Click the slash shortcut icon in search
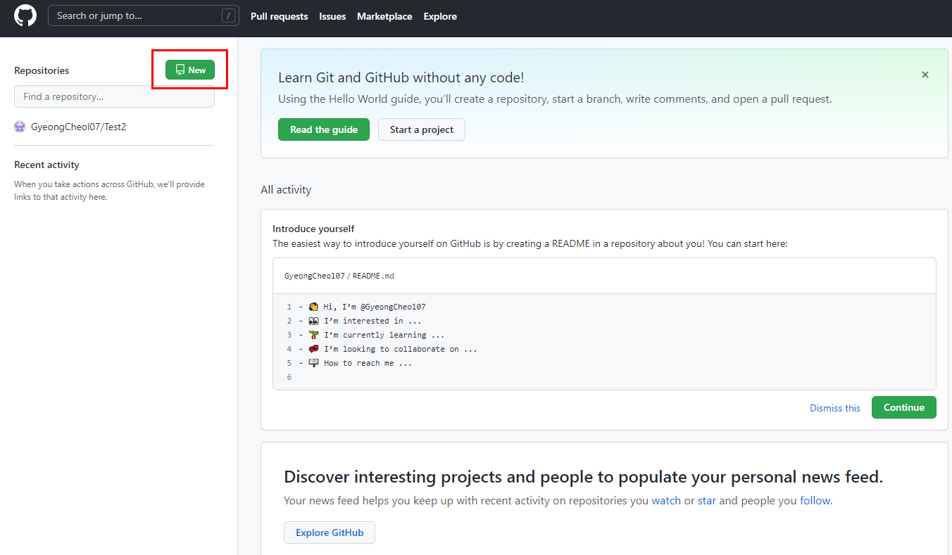The height and width of the screenshot is (555, 952). [x=228, y=16]
